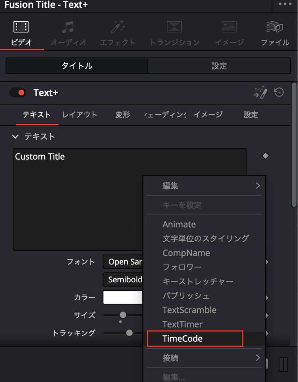The image size is (298, 382).
Task: Switch to the 設定 button next to タイトル
Action: point(219,66)
